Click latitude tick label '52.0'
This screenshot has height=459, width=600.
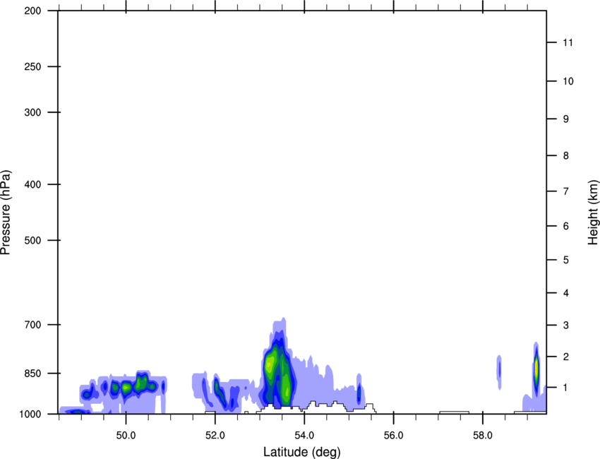[x=215, y=436]
